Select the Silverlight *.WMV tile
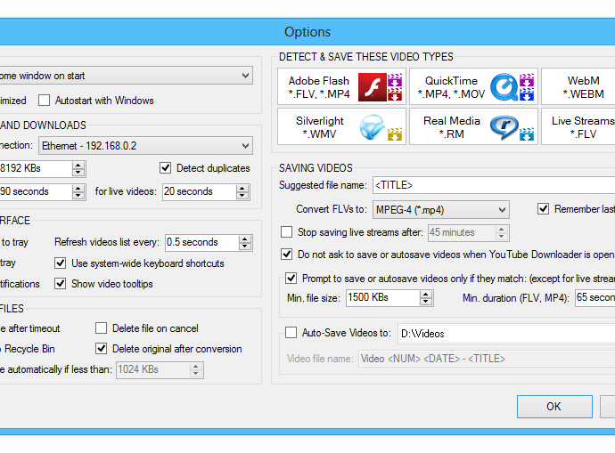Viewport: 615px width, 453px height. 341,127
